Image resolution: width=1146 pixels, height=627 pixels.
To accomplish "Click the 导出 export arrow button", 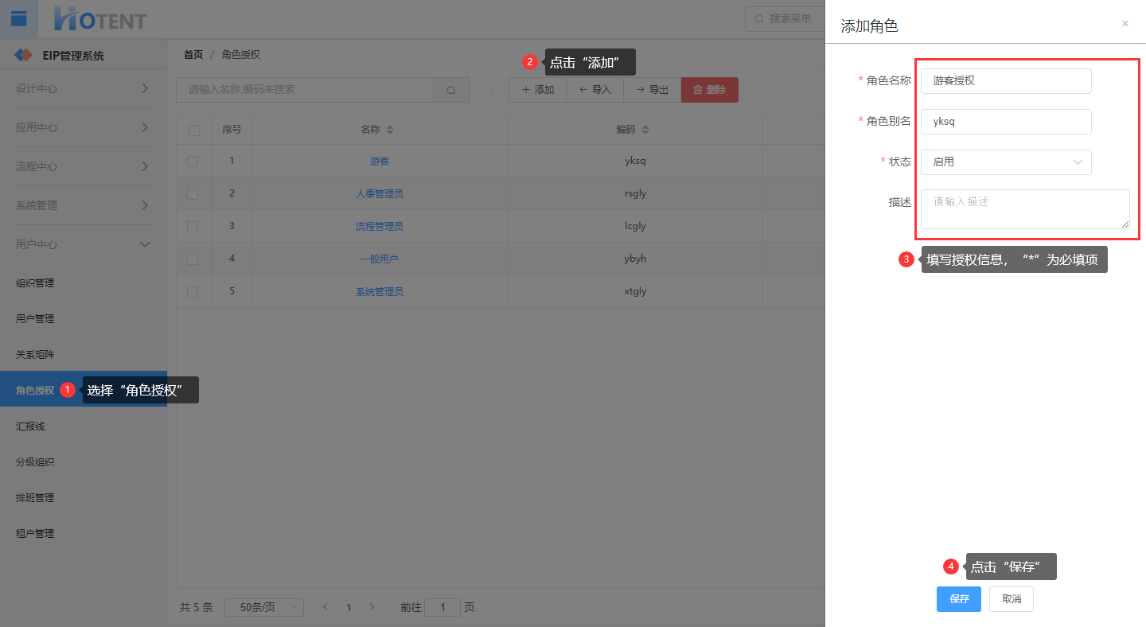I will tap(652, 90).
